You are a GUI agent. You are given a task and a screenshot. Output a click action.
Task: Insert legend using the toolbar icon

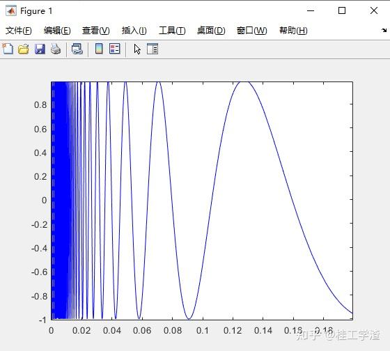click(x=115, y=49)
